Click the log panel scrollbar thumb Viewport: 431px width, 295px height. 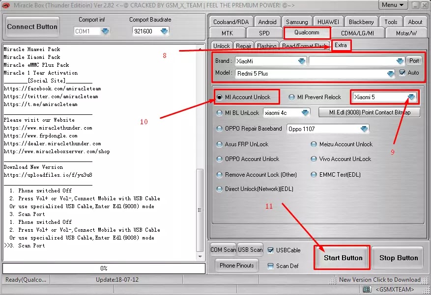tap(200, 211)
